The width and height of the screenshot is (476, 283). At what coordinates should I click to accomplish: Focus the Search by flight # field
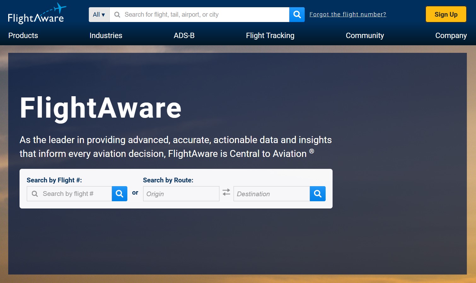[x=69, y=194]
